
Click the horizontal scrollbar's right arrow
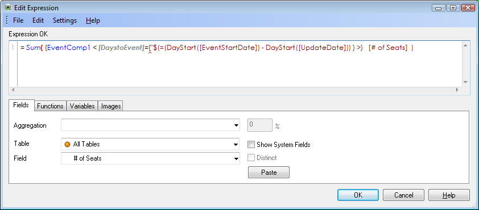tap(457, 90)
